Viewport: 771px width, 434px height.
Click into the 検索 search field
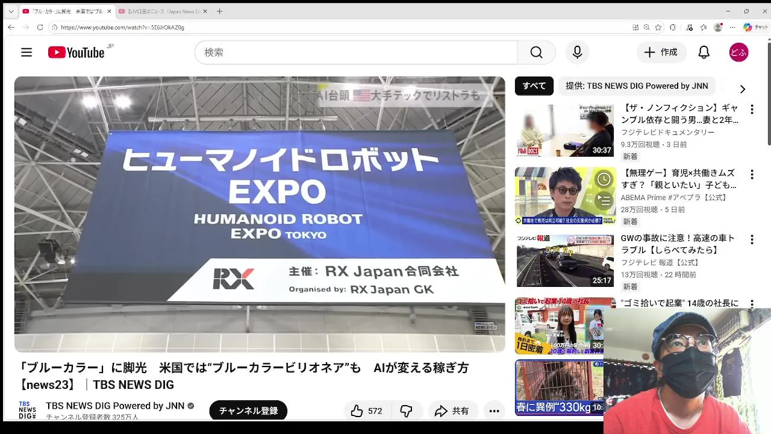point(355,52)
